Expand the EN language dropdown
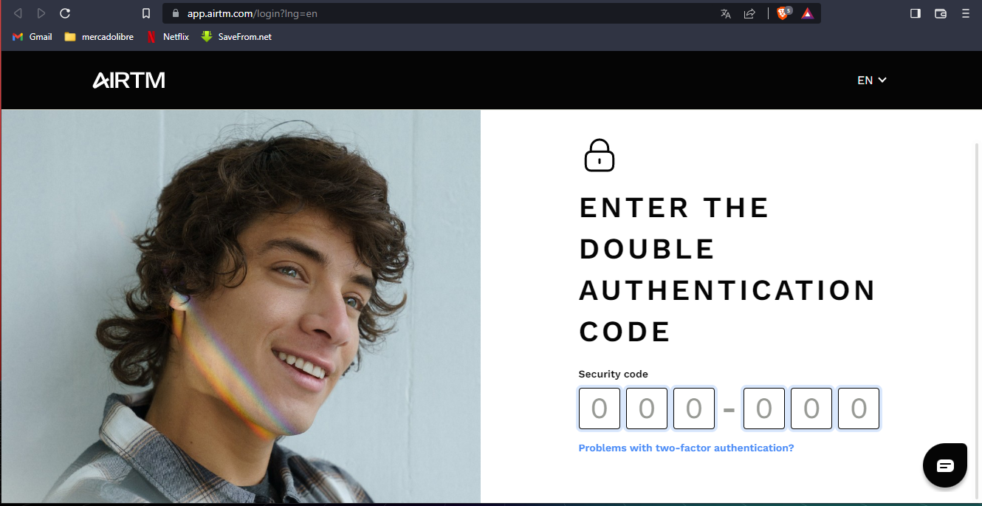Image resolution: width=982 pixels, height=506 pixels. click(x=872, y=81)
